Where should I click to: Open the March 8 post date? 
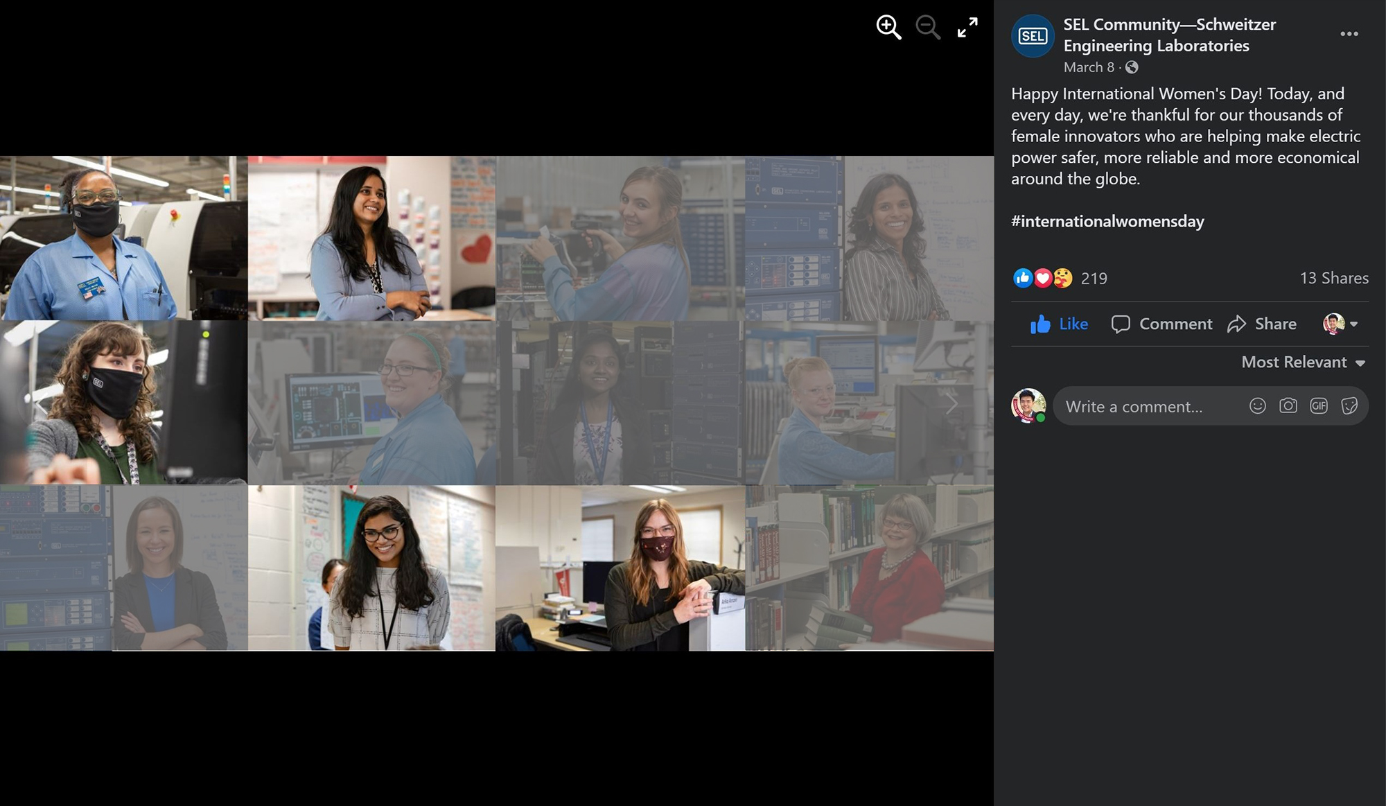pyautogui.click(x=1089, y=67)
